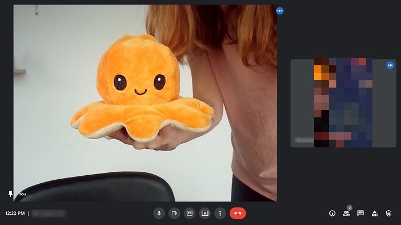401x225 pixels.
Task: Click the "You" name label
Action: (x=22, y=194)
